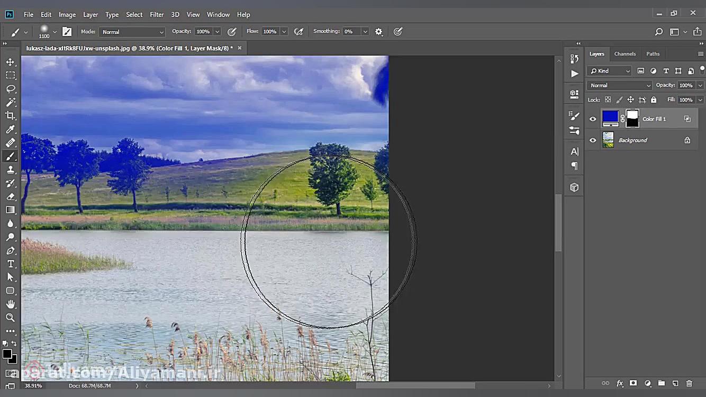
Task: Select the Hand tool
Action: click(11, 304)
